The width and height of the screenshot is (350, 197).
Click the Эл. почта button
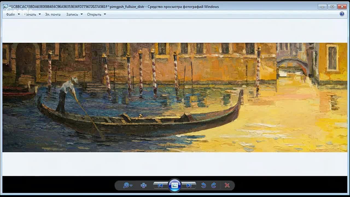[53, 14]
